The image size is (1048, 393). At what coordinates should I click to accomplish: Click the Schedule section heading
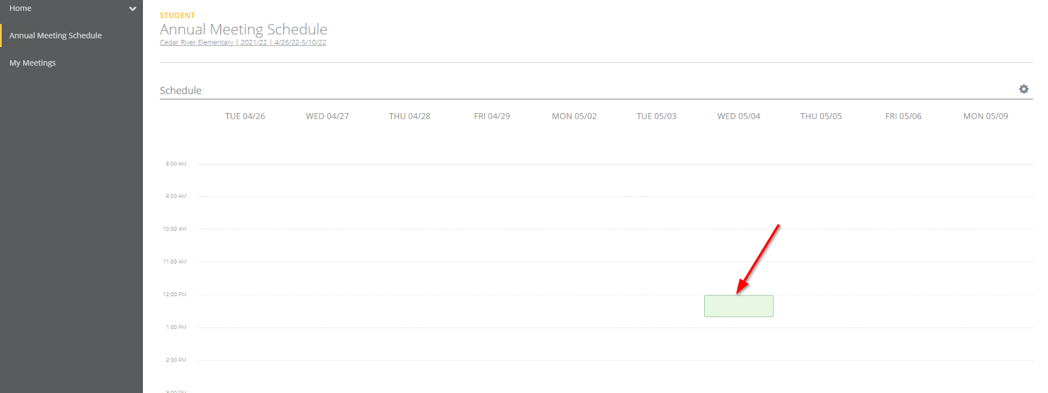coord(181,90)
